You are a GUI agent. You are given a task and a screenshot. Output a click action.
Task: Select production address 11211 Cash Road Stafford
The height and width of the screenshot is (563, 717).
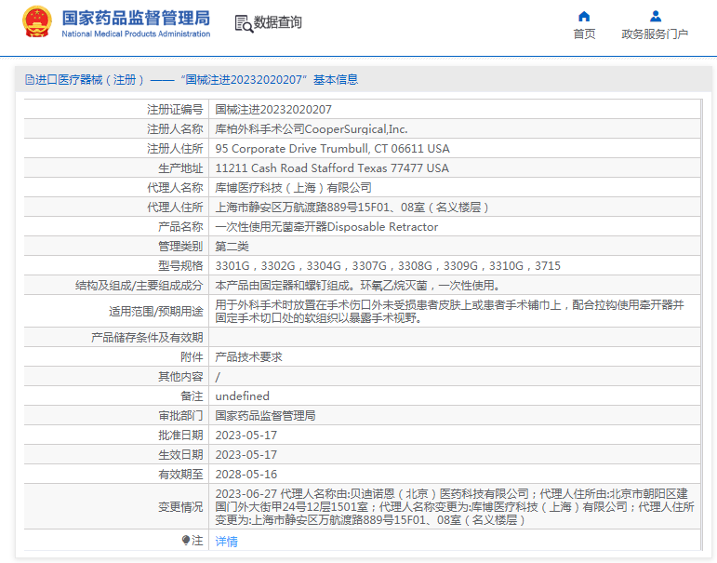point(332,168)
